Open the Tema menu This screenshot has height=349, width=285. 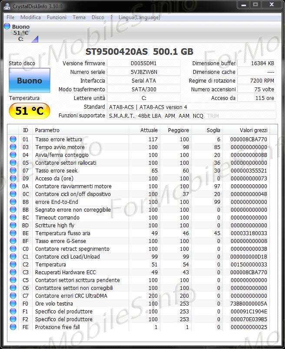[79, 17]
